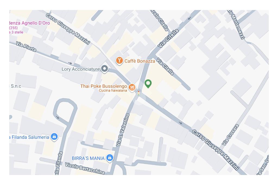Click the traffic light icon at intersection
The height and width of the screenshot is (185, 278).
(x=139, y=93)
